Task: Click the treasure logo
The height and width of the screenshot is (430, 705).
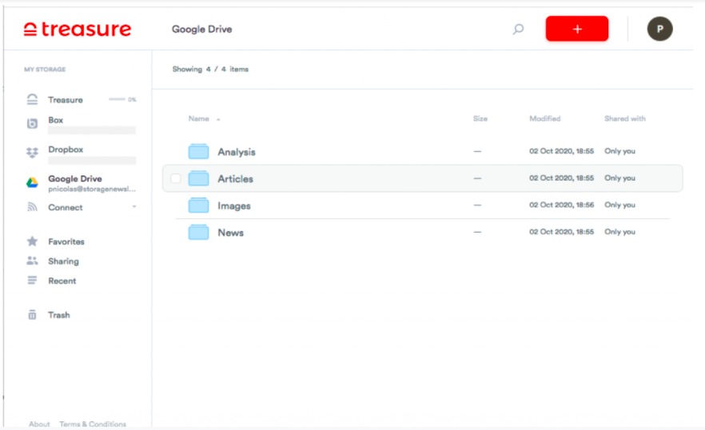Action: pos(78,30)
